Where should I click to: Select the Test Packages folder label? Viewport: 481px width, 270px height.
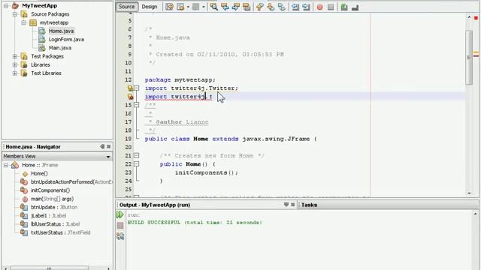47,56
